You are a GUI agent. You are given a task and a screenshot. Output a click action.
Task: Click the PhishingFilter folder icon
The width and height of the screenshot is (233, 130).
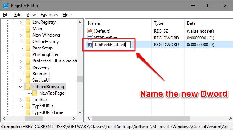point(28,54)
